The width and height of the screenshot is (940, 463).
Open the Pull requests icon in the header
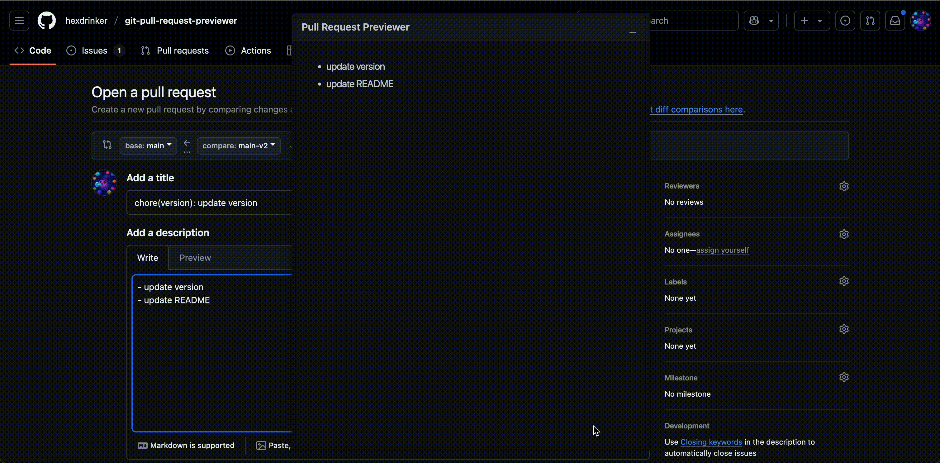[x=870, y=21]
